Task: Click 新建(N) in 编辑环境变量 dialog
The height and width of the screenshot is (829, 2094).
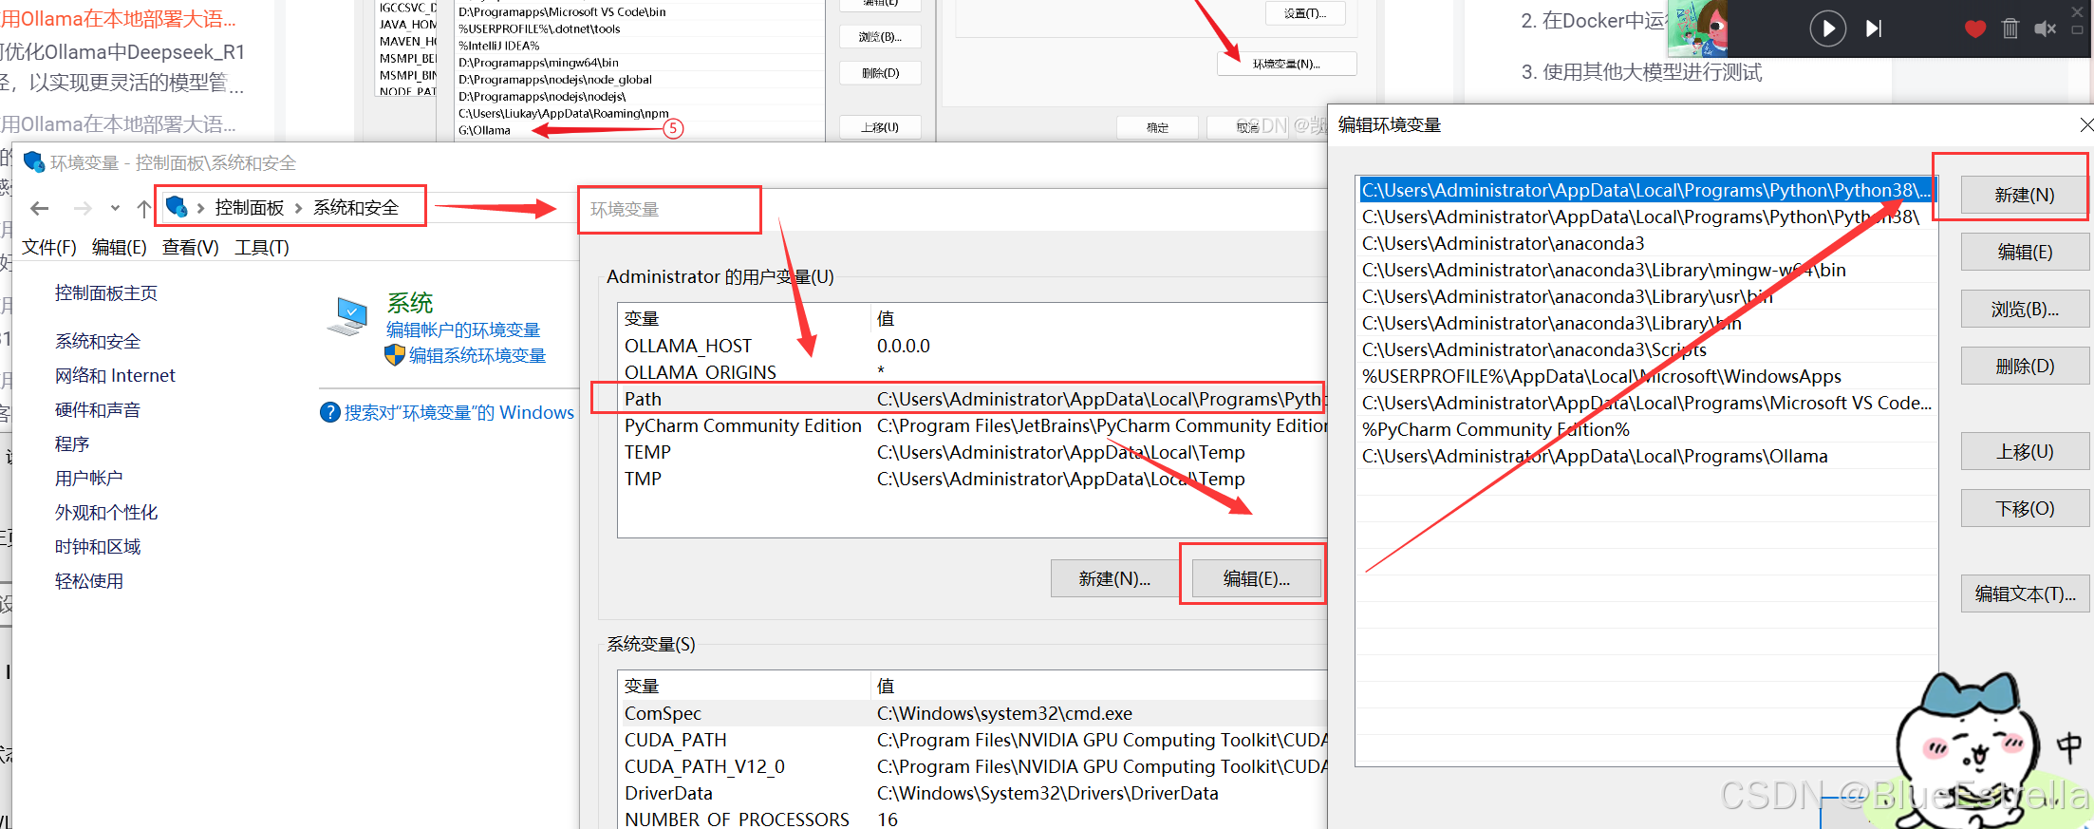Action: [2024, 195]
